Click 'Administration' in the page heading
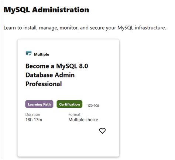This screenshot has width=175, height=160. click(61, 10)
